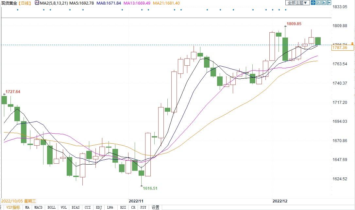Image resolution: width=355 pixels, height=210 pixels.
Task: Open the 设置 settings button
Action: [155, 207]
